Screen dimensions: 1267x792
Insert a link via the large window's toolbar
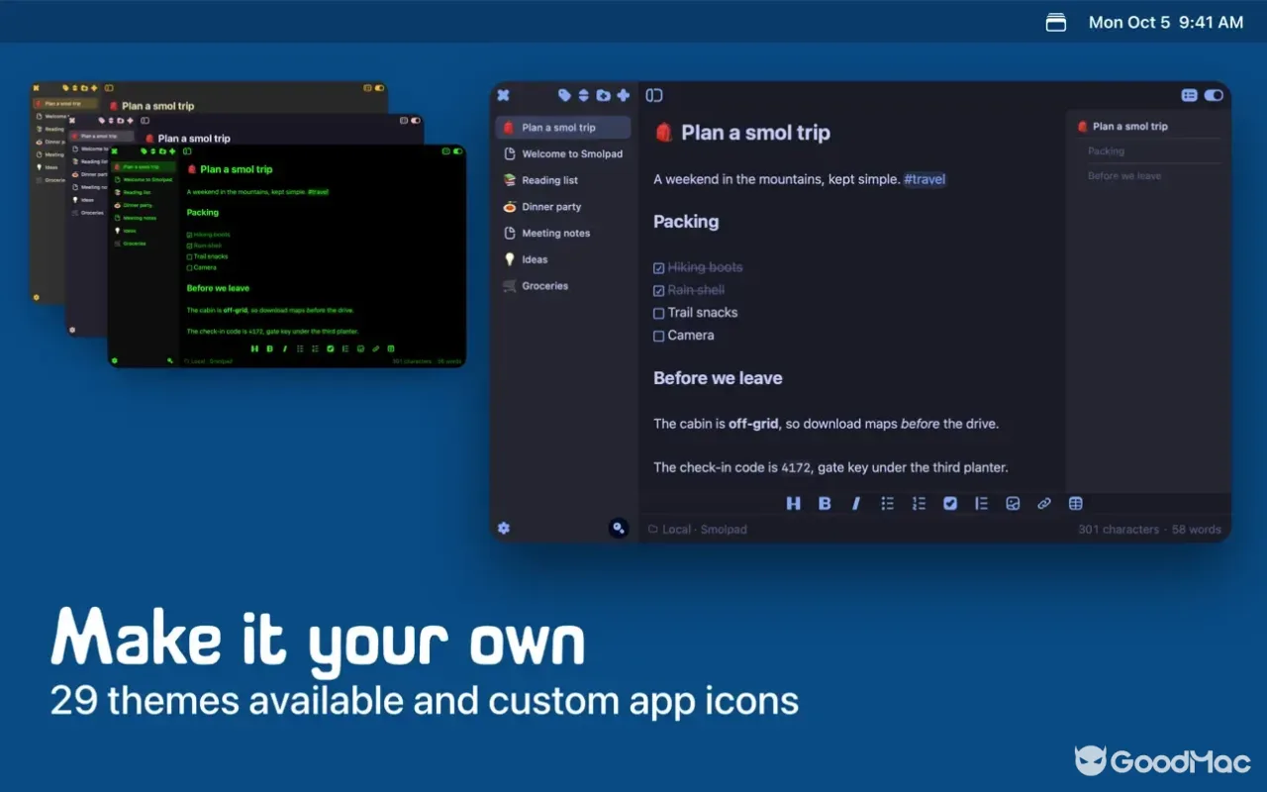1044,503
